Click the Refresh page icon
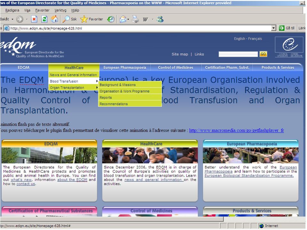Viewport: 307px width, 230px height. 44,19
